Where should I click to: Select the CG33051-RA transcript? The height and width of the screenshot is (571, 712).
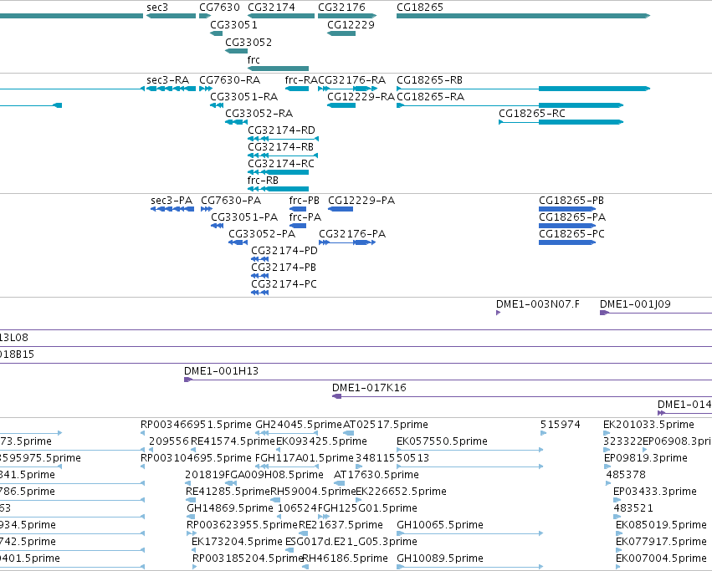pyautogui.click(x=217, y=105)
